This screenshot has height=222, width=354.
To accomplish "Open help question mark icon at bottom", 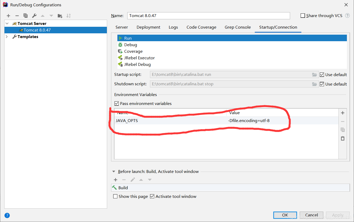I will 7,215.
